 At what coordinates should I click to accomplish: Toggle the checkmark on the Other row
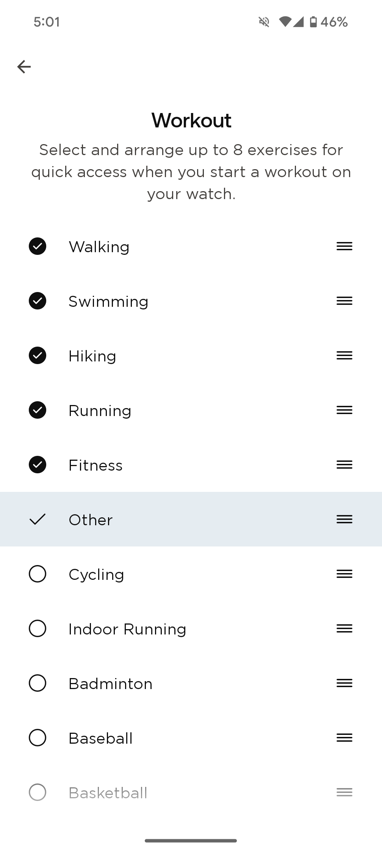pos(38,519)
